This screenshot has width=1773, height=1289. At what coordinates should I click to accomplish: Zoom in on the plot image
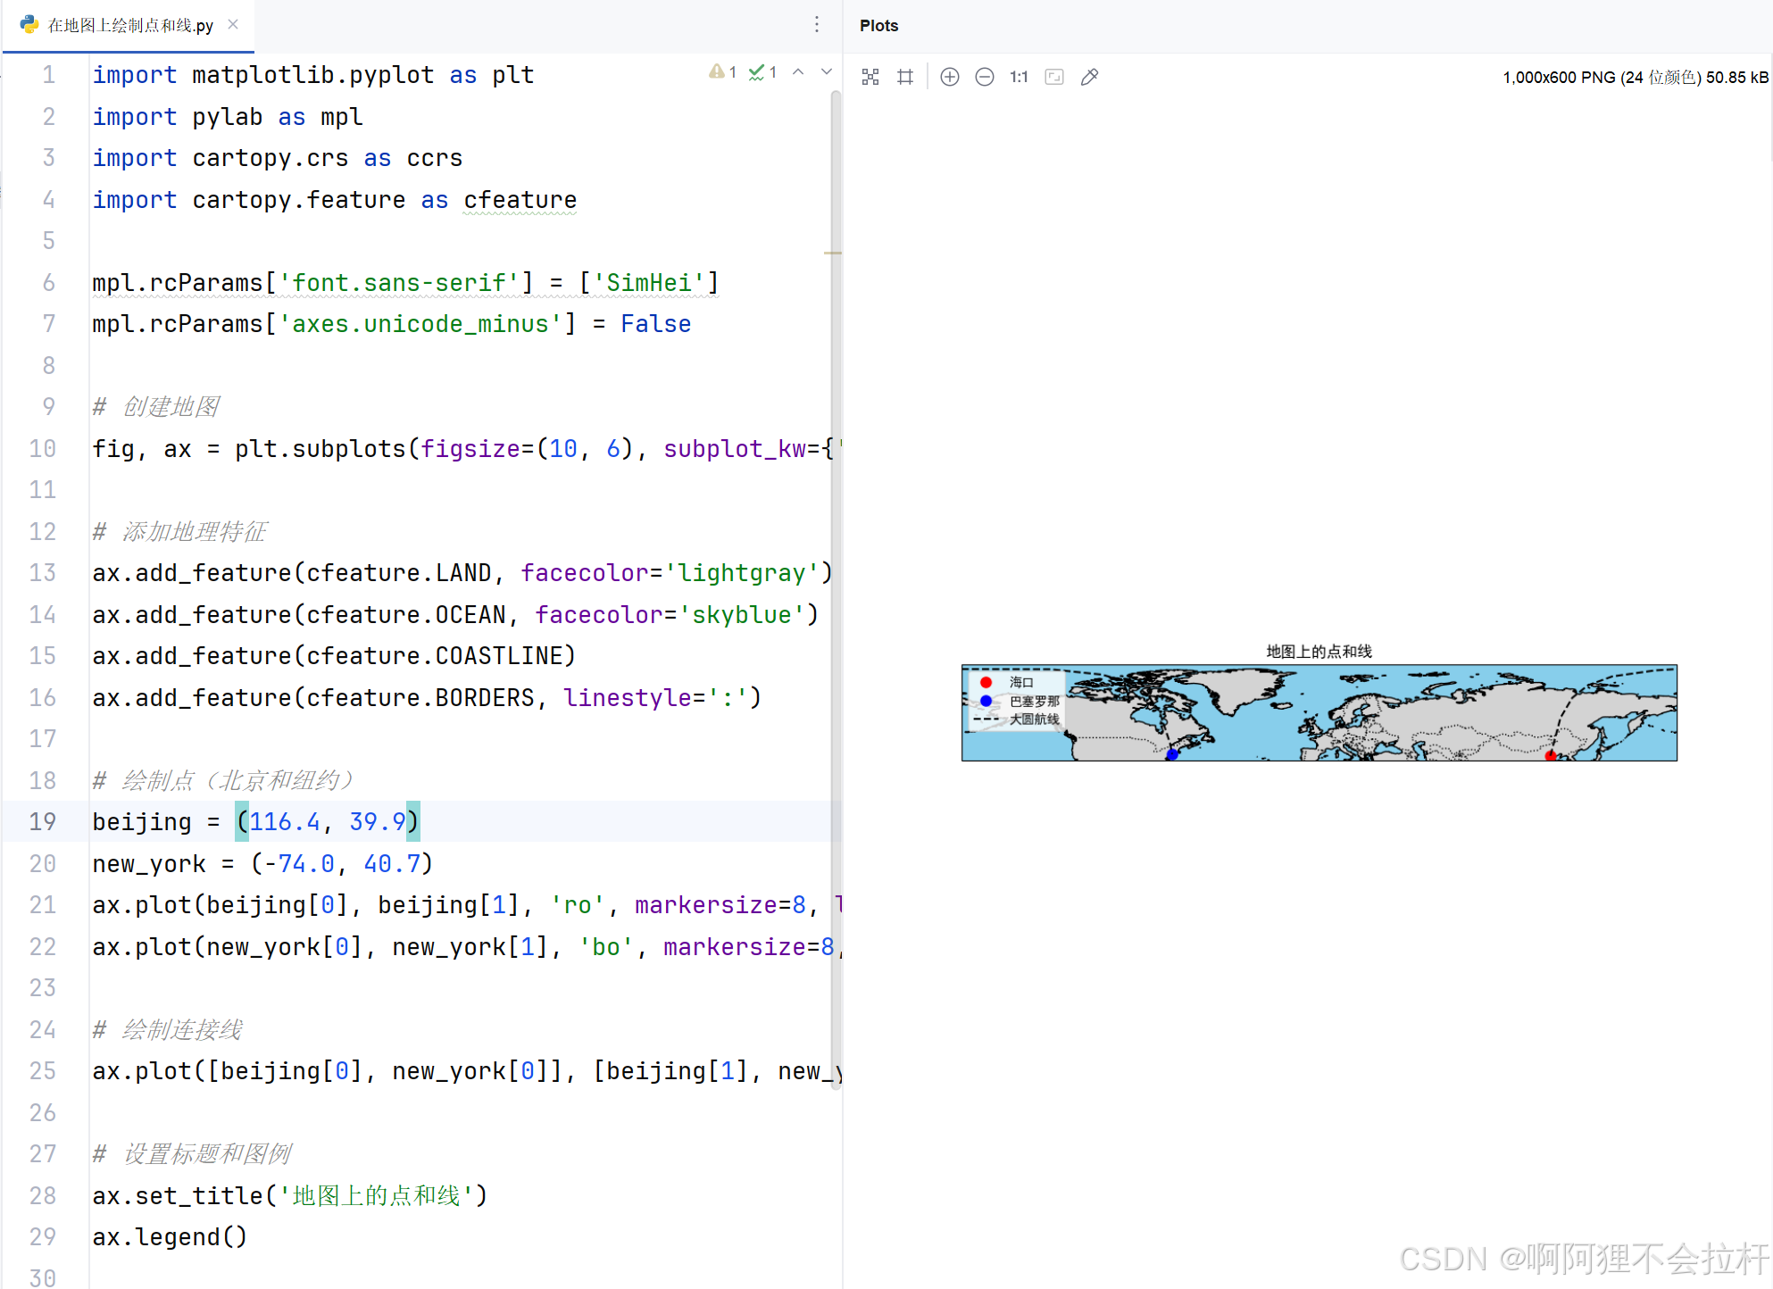[950, 77]
